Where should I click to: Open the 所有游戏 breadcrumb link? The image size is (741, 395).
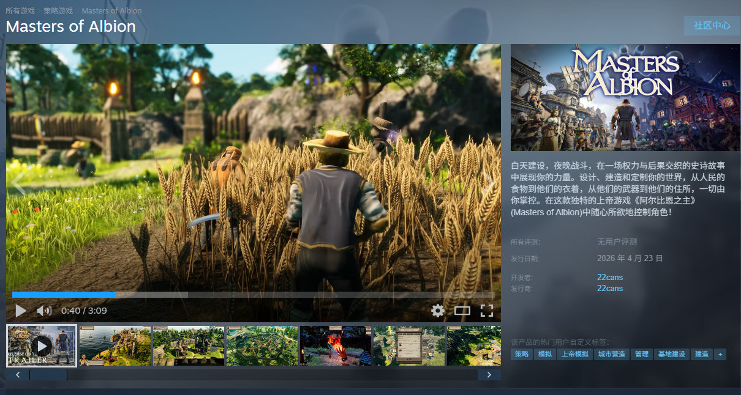click(23, 10)
